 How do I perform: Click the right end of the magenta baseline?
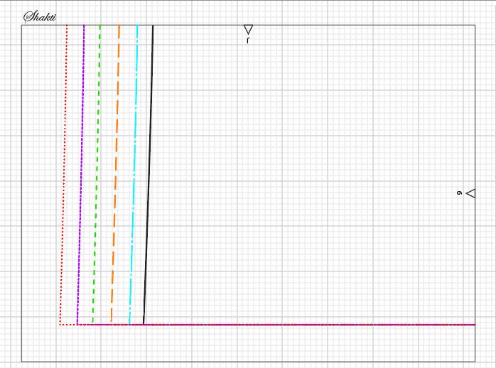[474, 325]
